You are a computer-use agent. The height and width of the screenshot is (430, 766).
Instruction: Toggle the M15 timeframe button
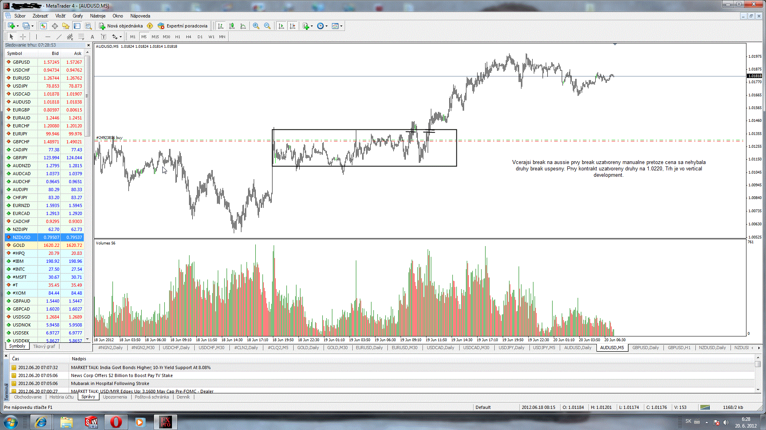click(x=155, y=37)
